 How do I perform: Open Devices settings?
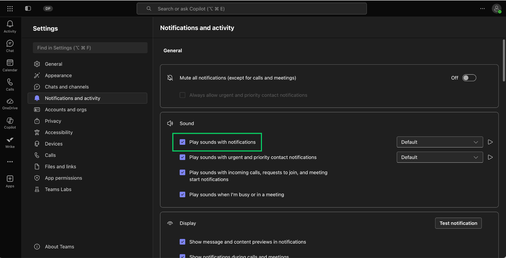pyautogui.click(x=87, y=144)
